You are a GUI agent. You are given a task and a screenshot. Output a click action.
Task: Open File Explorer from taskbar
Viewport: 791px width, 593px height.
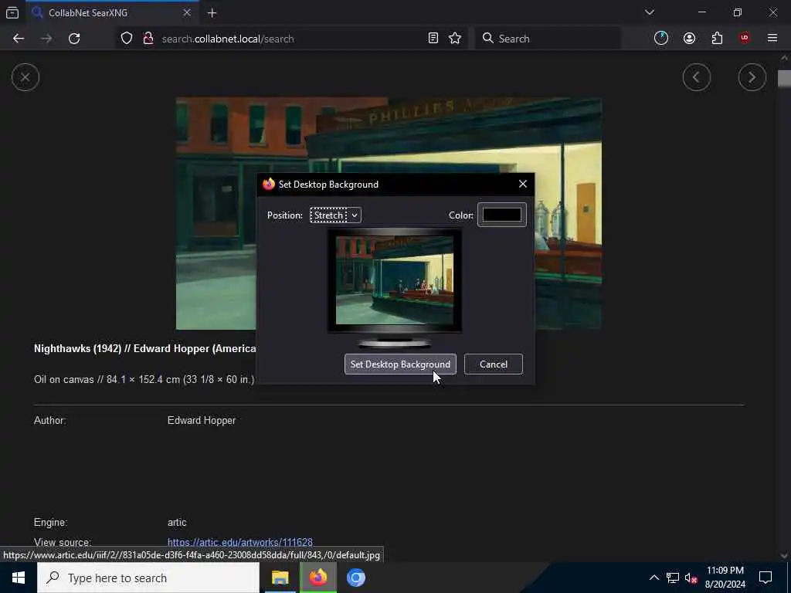tap(280, 578)
